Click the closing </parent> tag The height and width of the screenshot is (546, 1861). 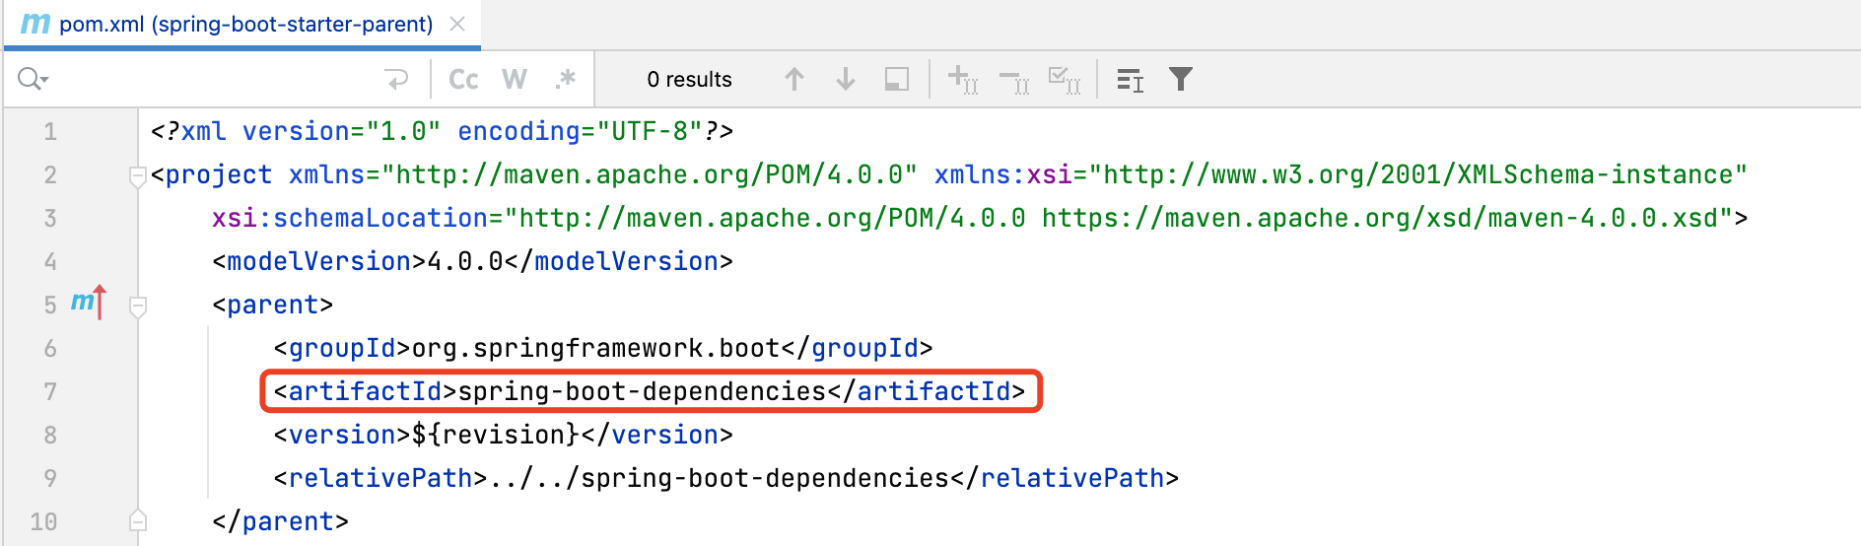[x=281, y=521]
